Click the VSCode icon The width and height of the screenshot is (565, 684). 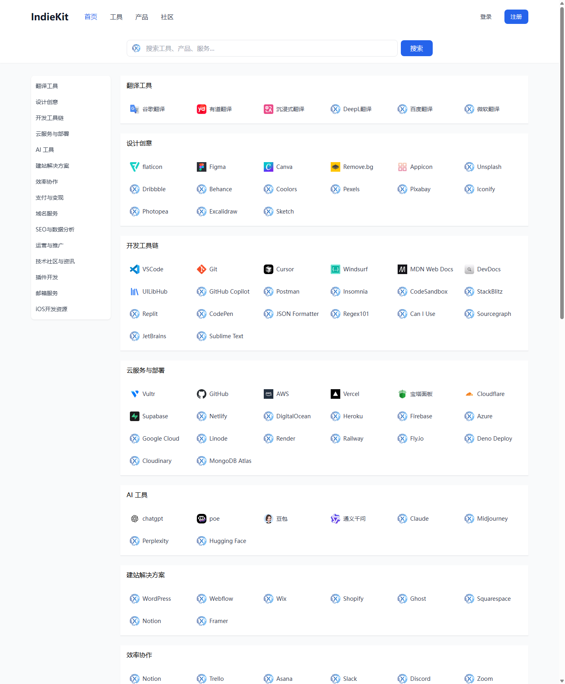(135, 269)
